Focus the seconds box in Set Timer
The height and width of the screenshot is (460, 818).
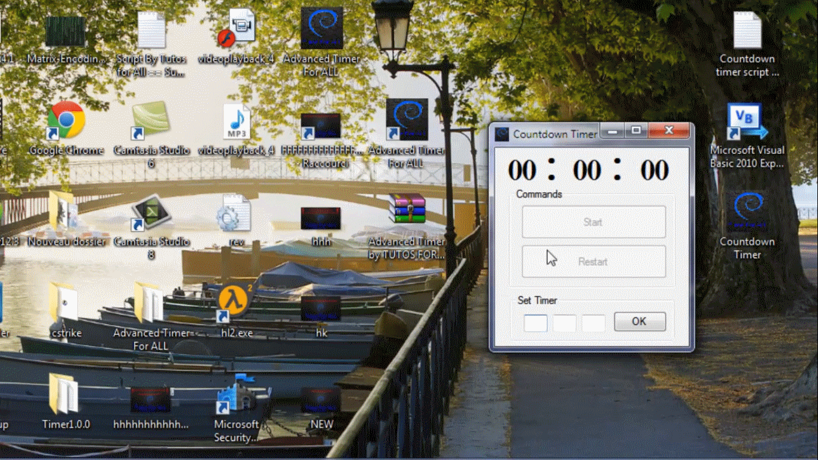(x=593, y=323)
